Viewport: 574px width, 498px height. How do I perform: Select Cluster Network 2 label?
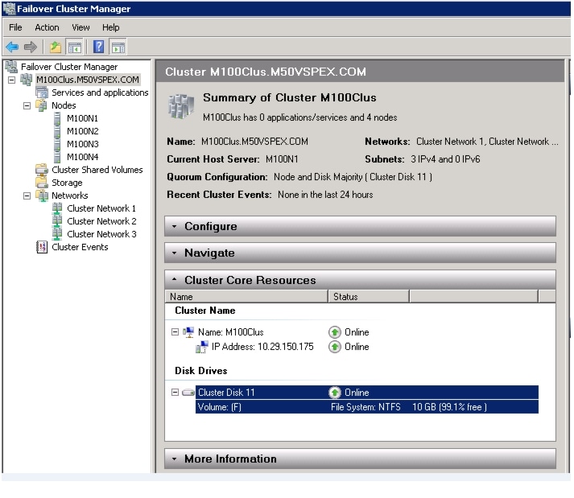101,221
